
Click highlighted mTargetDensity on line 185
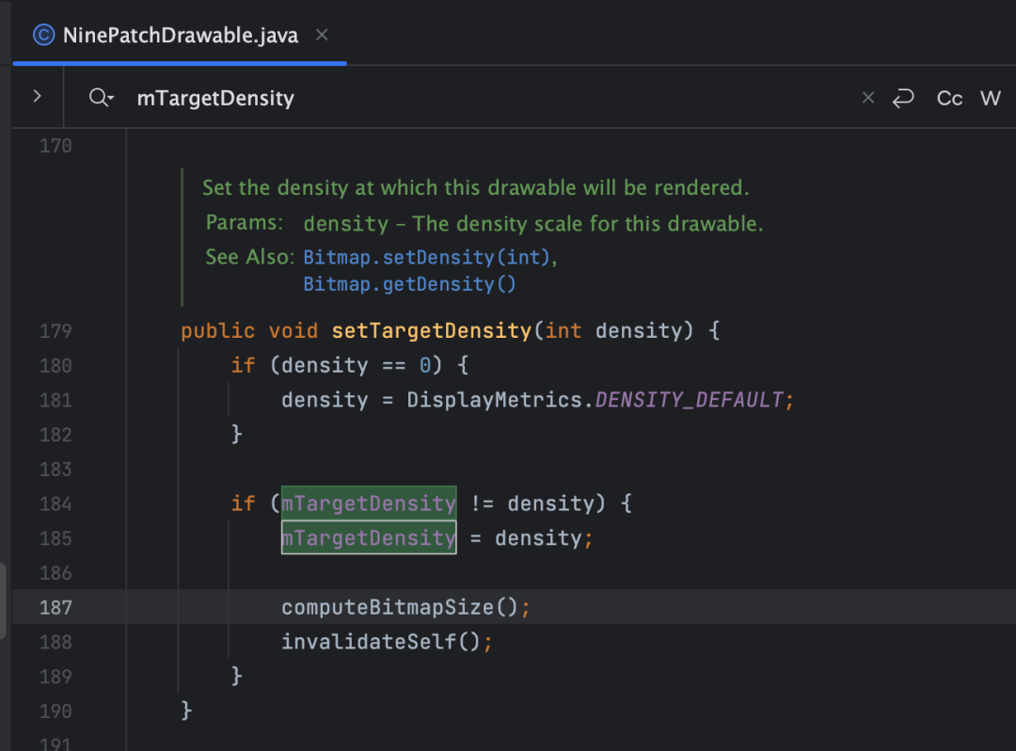click(369, 537)
